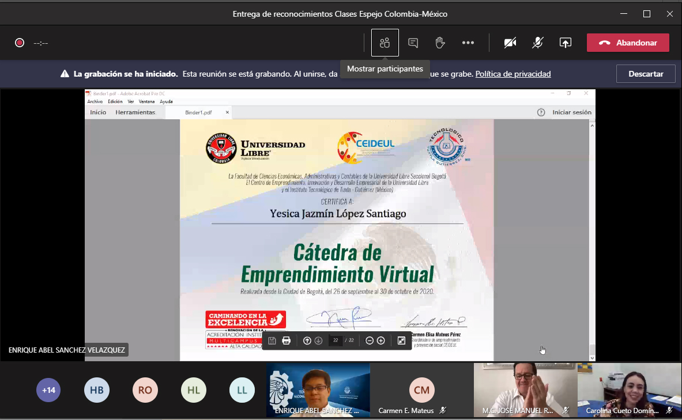
Task: Turn on the camera
Action: click(510, 43)
